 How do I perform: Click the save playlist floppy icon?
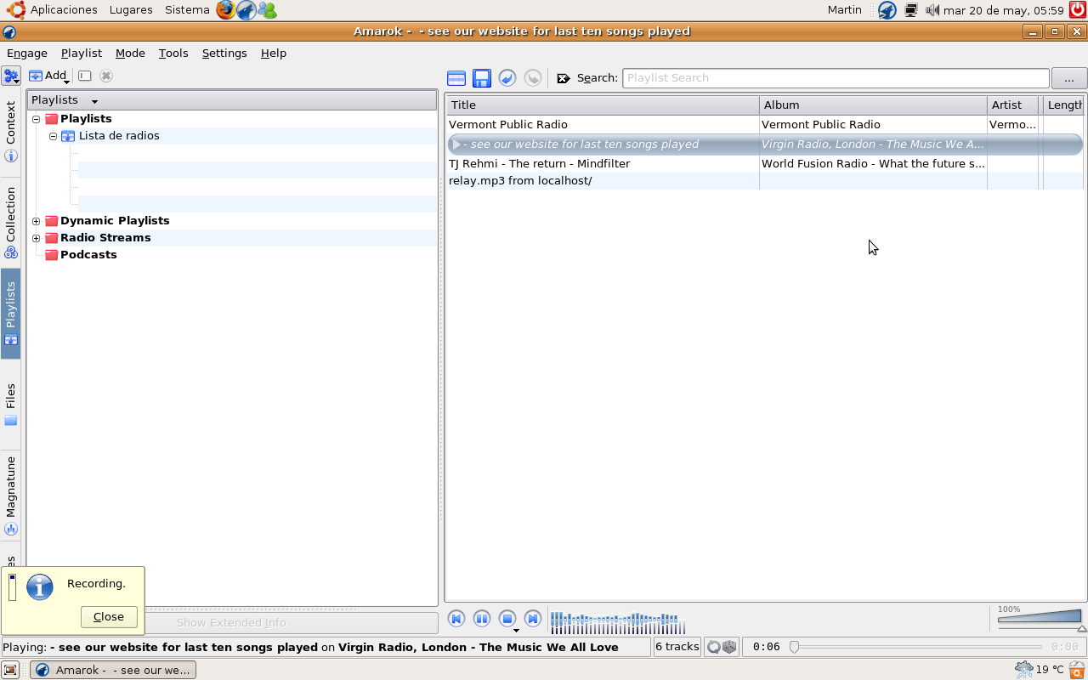[x=482, y=78]
